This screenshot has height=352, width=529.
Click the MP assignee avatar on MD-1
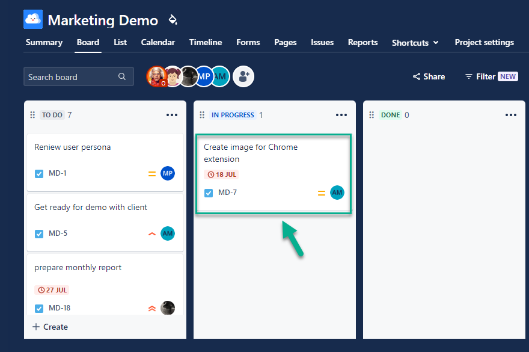click(x=168, y=173)
